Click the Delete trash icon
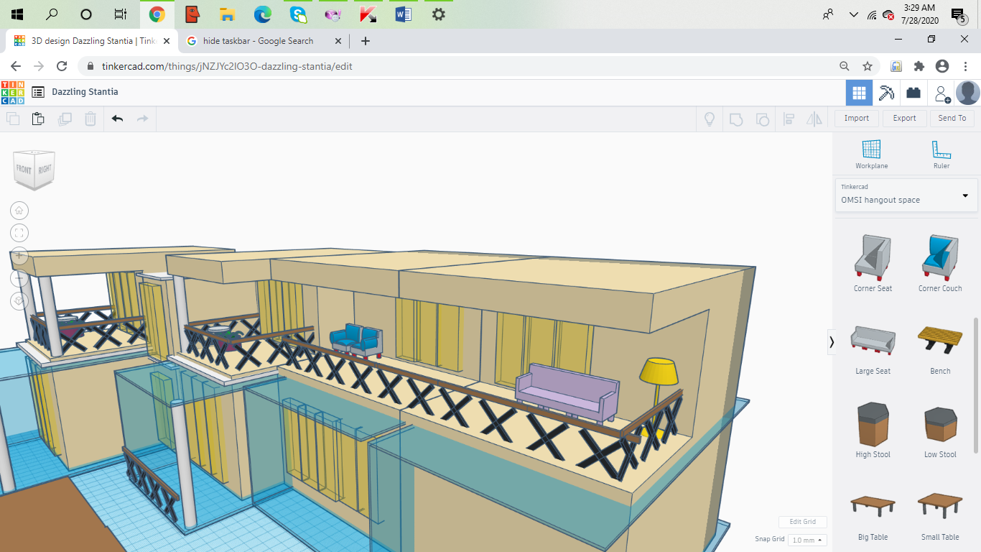The width and height of the screenshot is (981, 552). click(90, 119)
